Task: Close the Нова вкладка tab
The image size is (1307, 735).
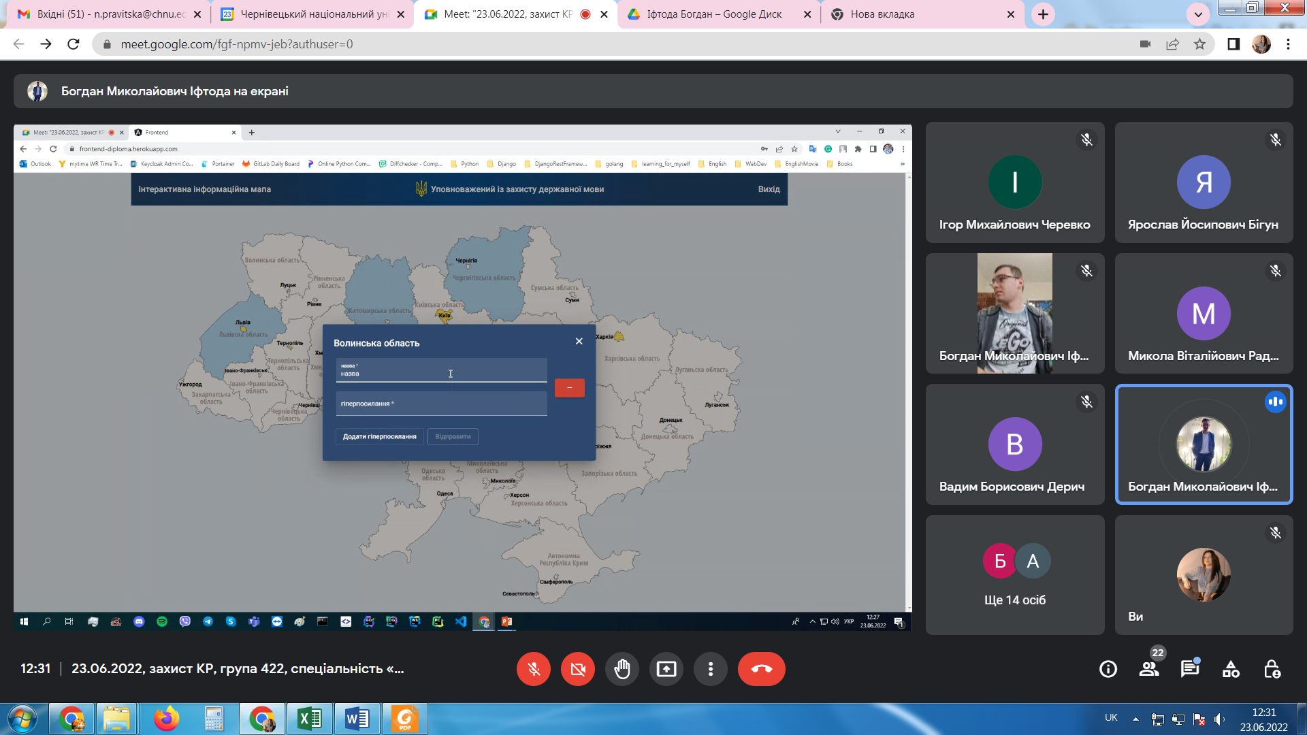Action: (x=1011, y=14)
